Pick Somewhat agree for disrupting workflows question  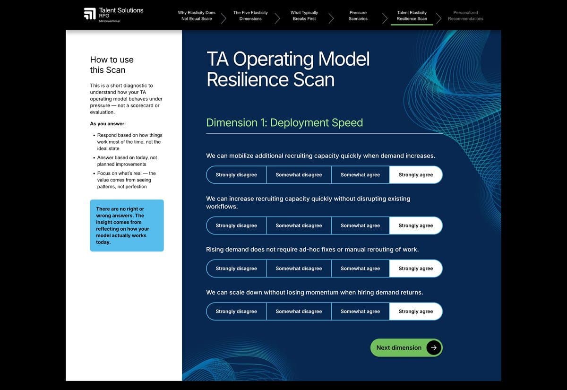click(x=360, y=225)
